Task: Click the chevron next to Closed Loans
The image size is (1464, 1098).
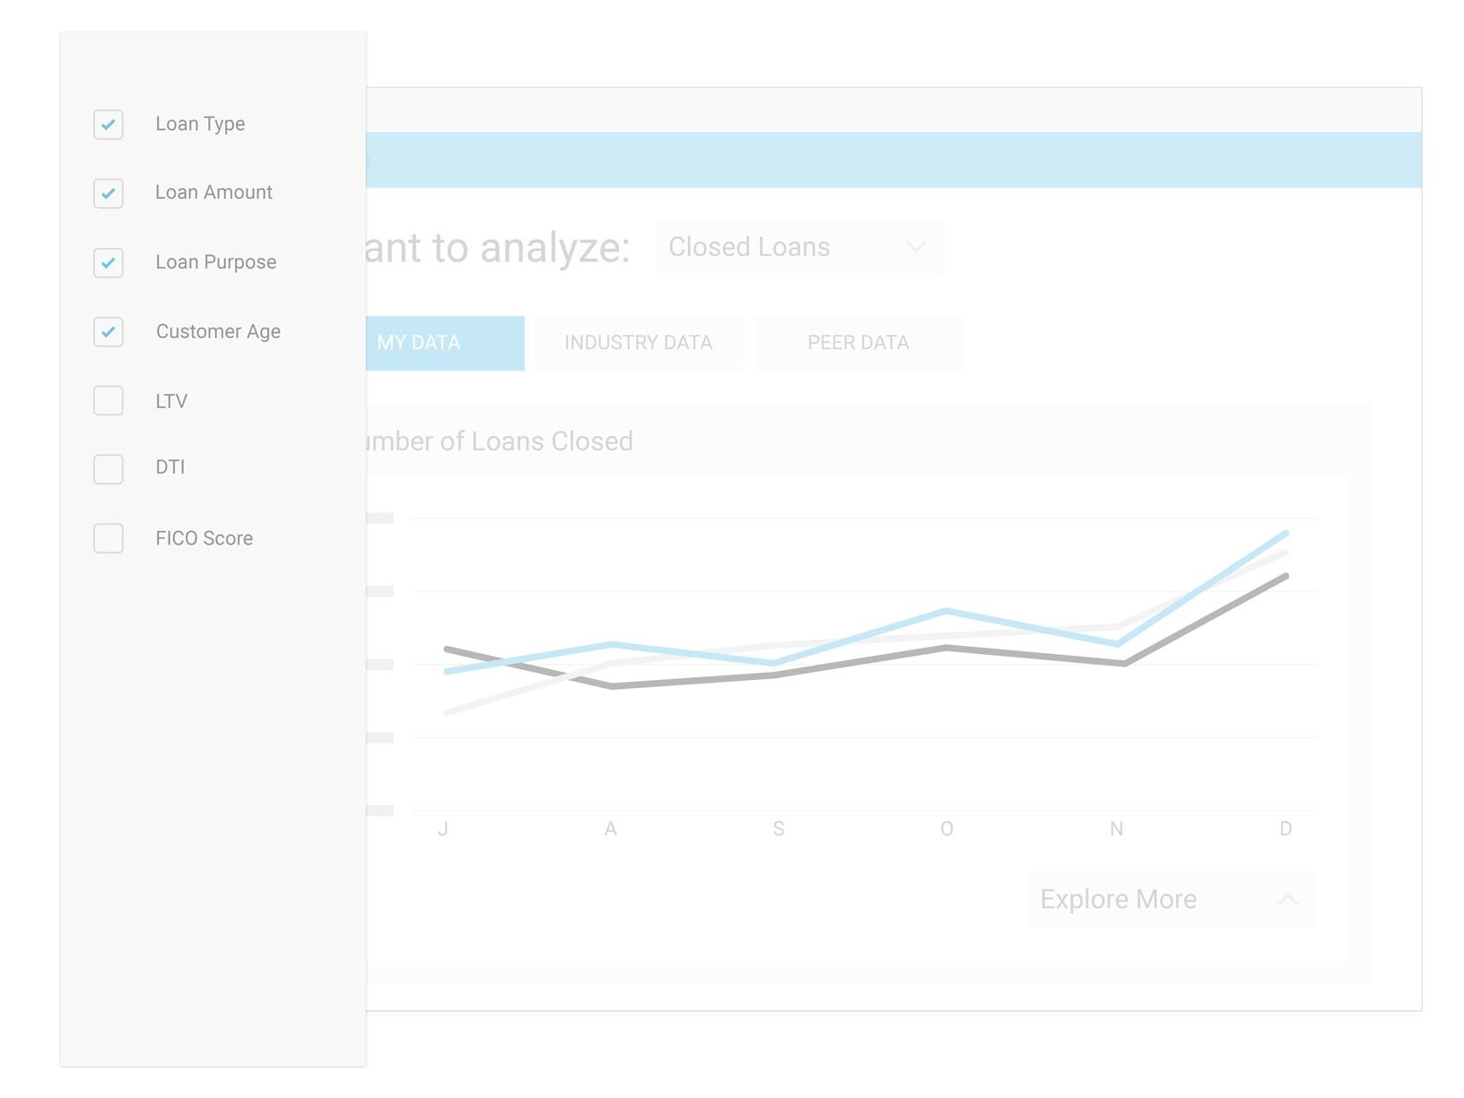Action: pyautogui.click(x=916, y=247)
